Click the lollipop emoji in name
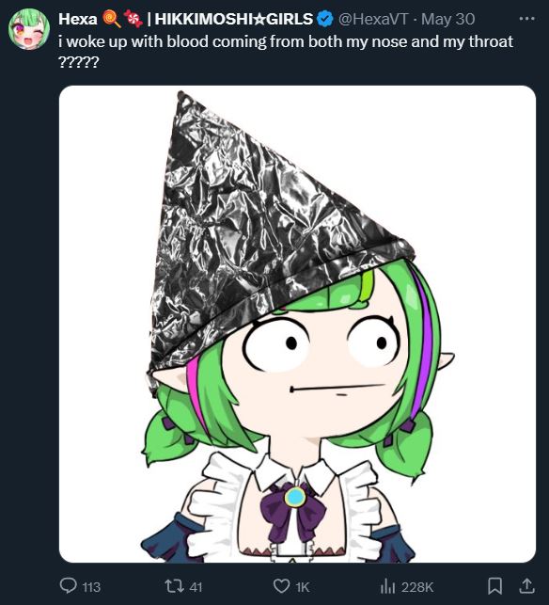 [112, 19]
